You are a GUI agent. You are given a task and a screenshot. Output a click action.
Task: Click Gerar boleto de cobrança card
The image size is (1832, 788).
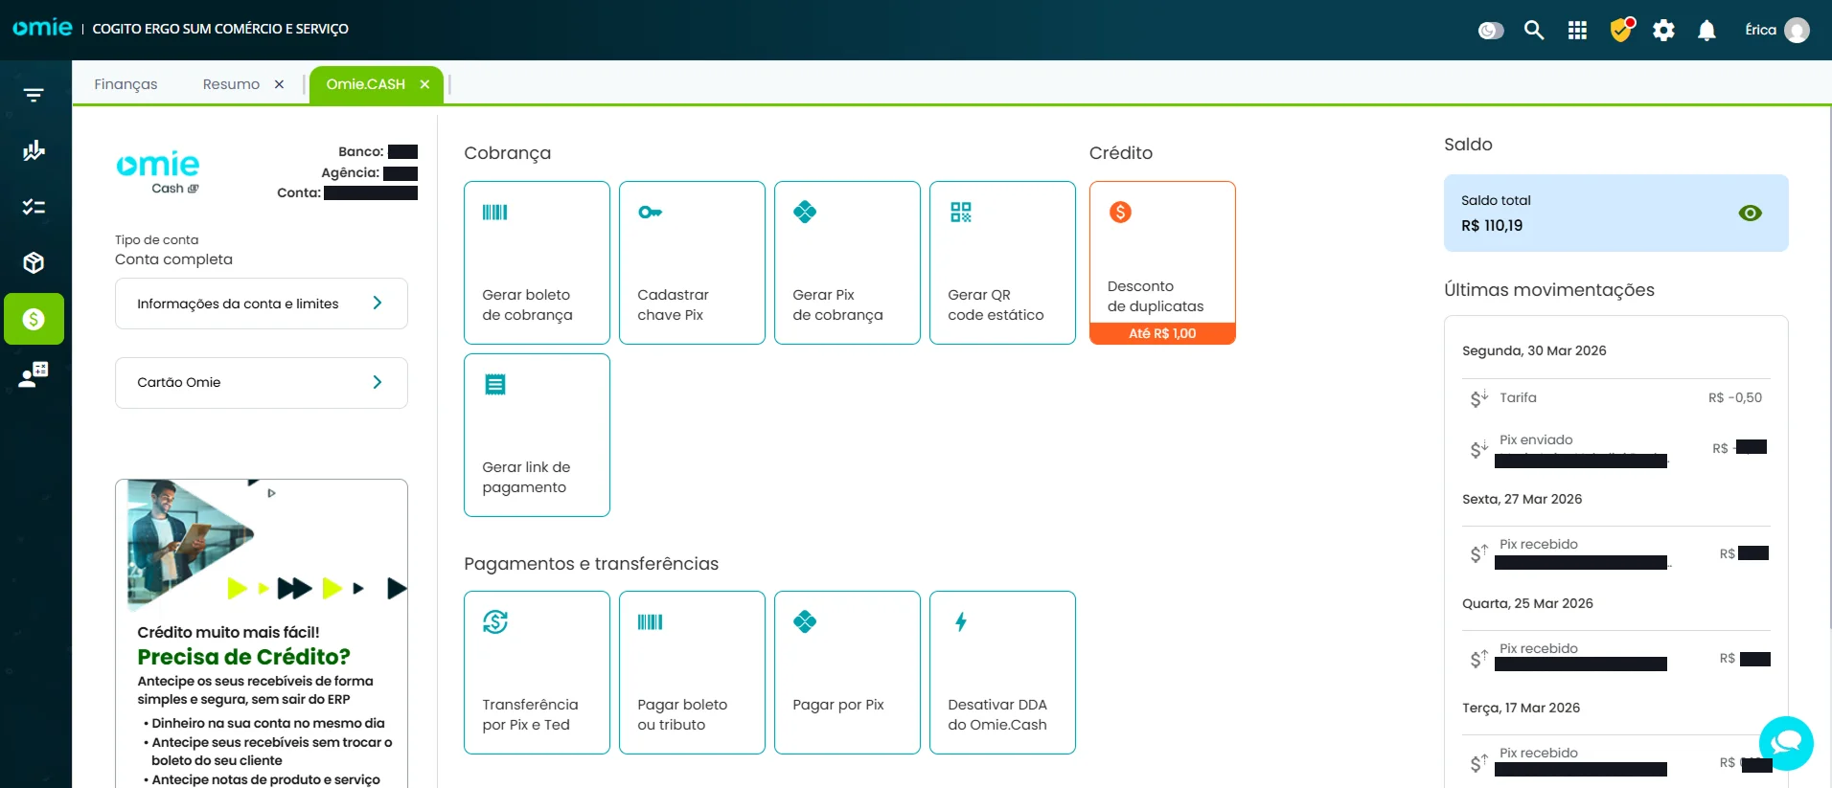pos(537,262)
